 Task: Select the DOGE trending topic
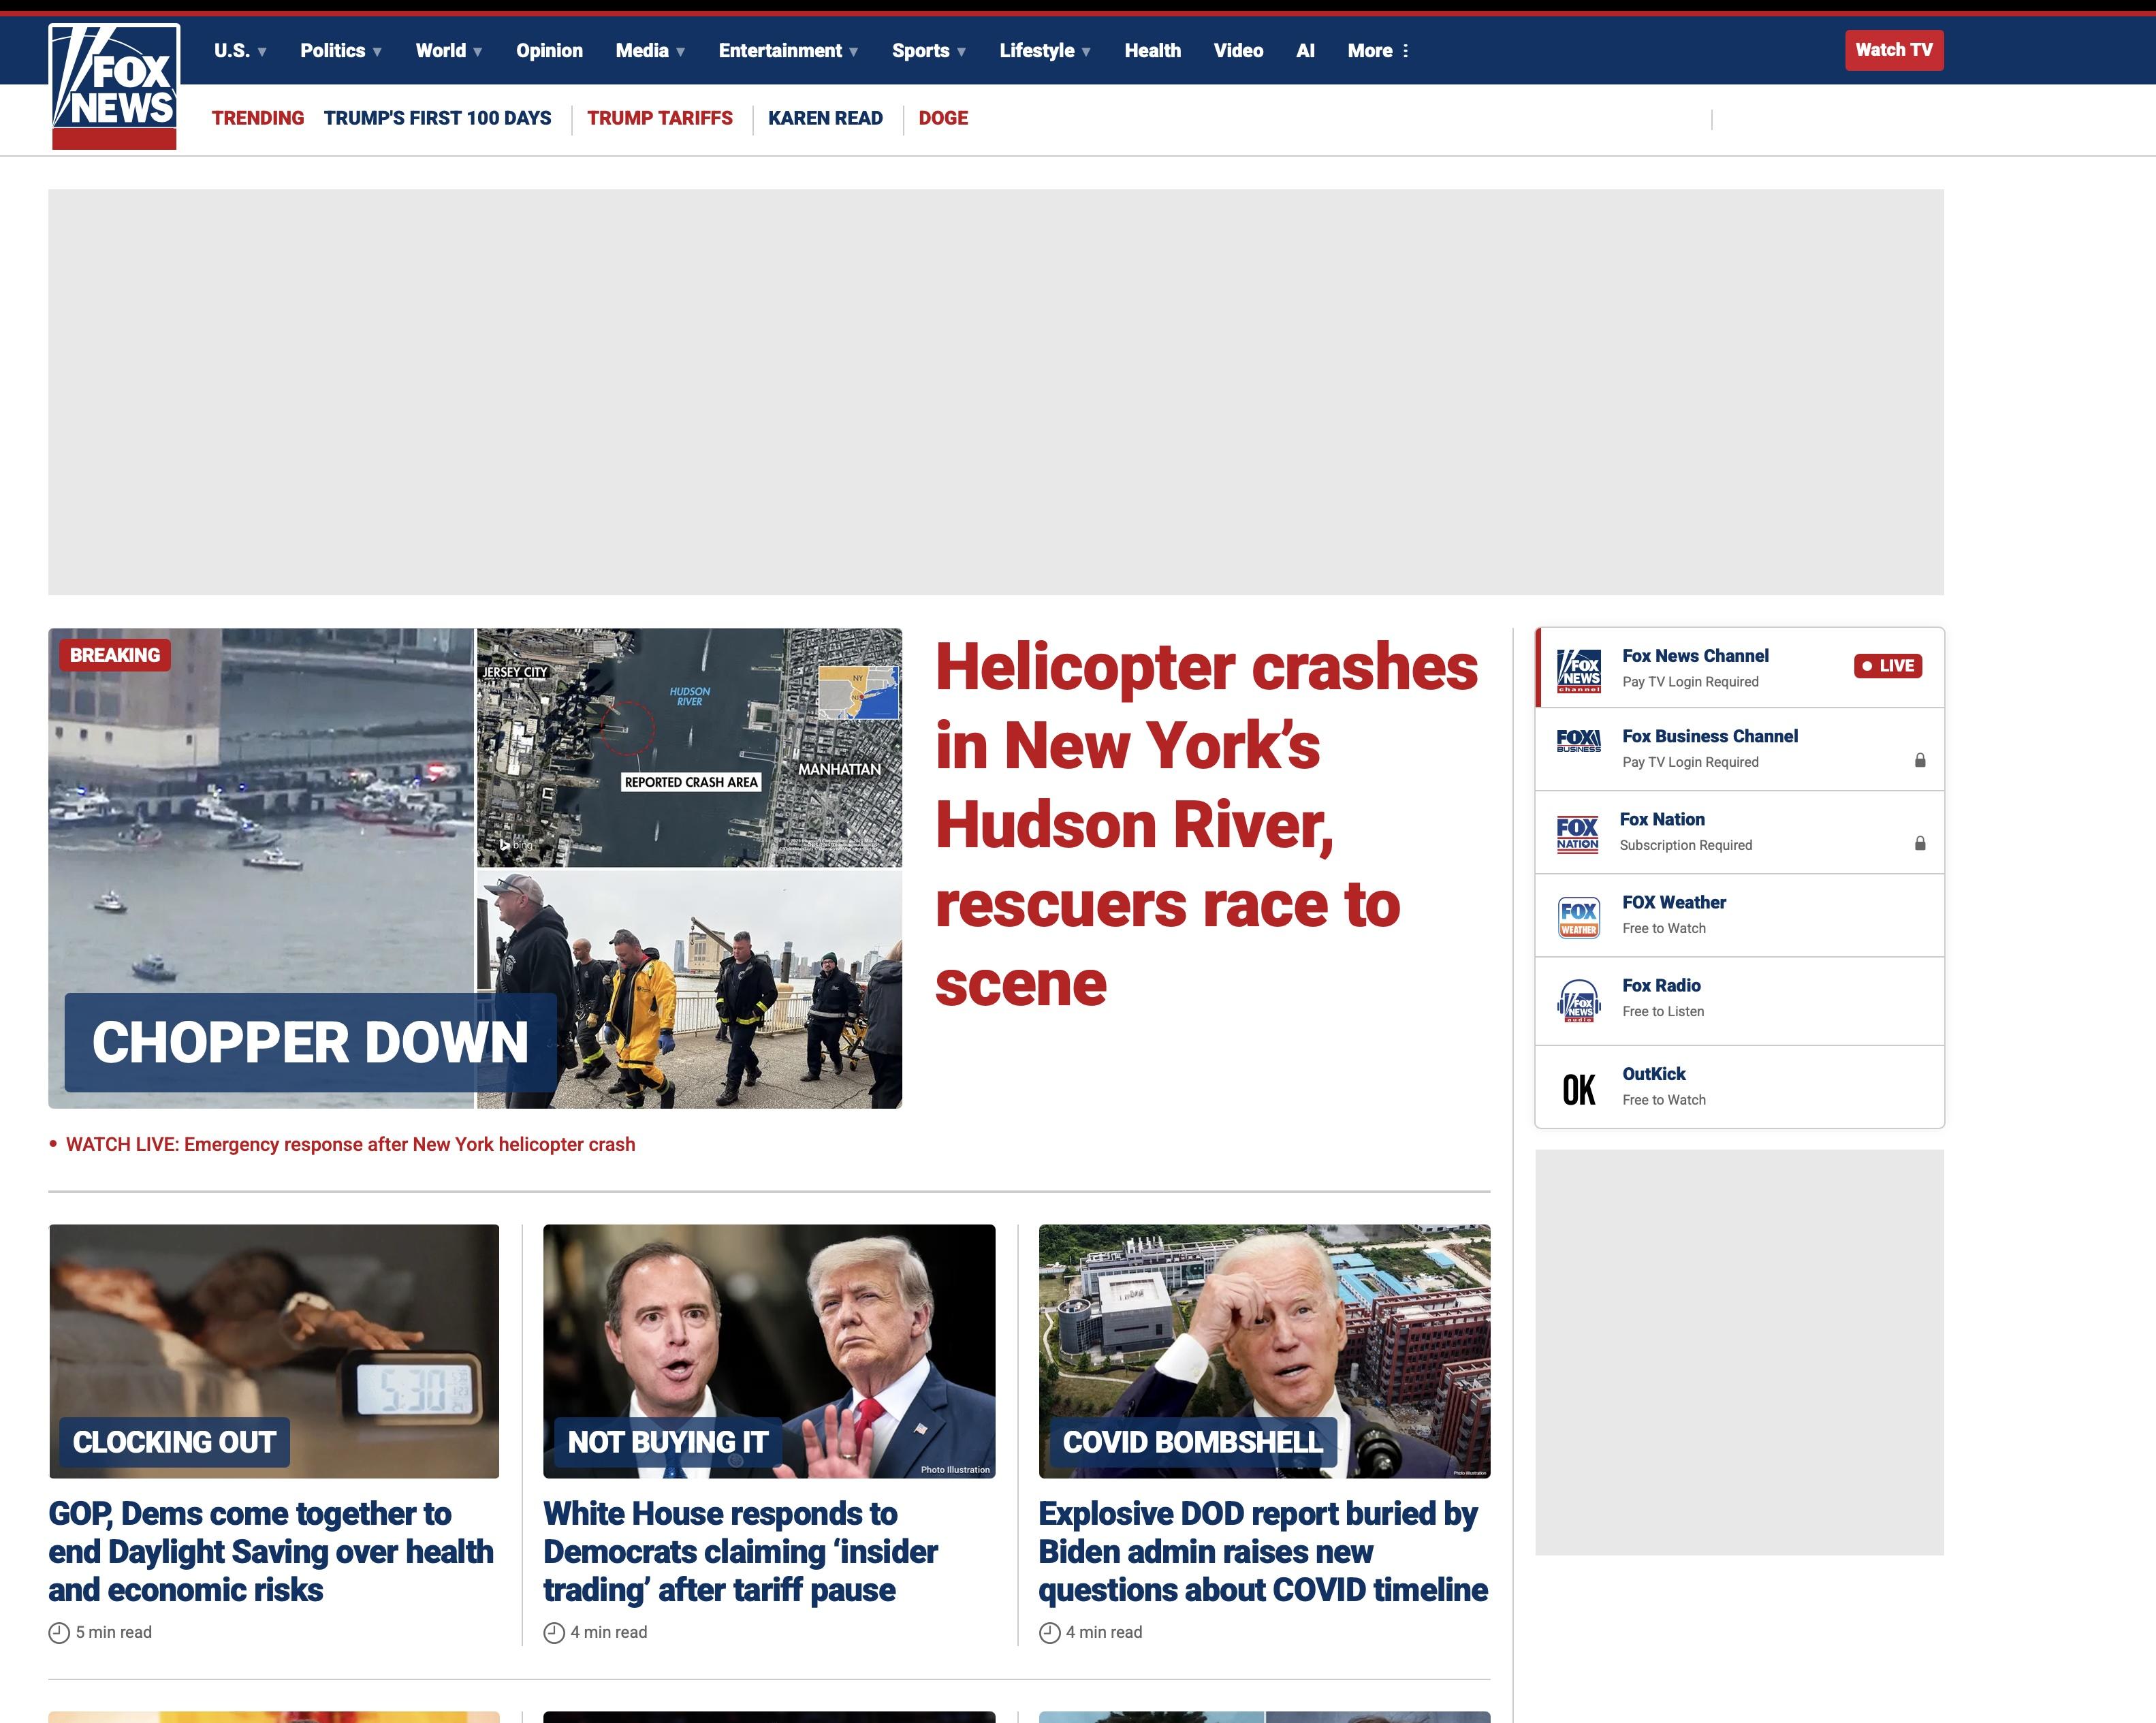click(x=943, y=118)
